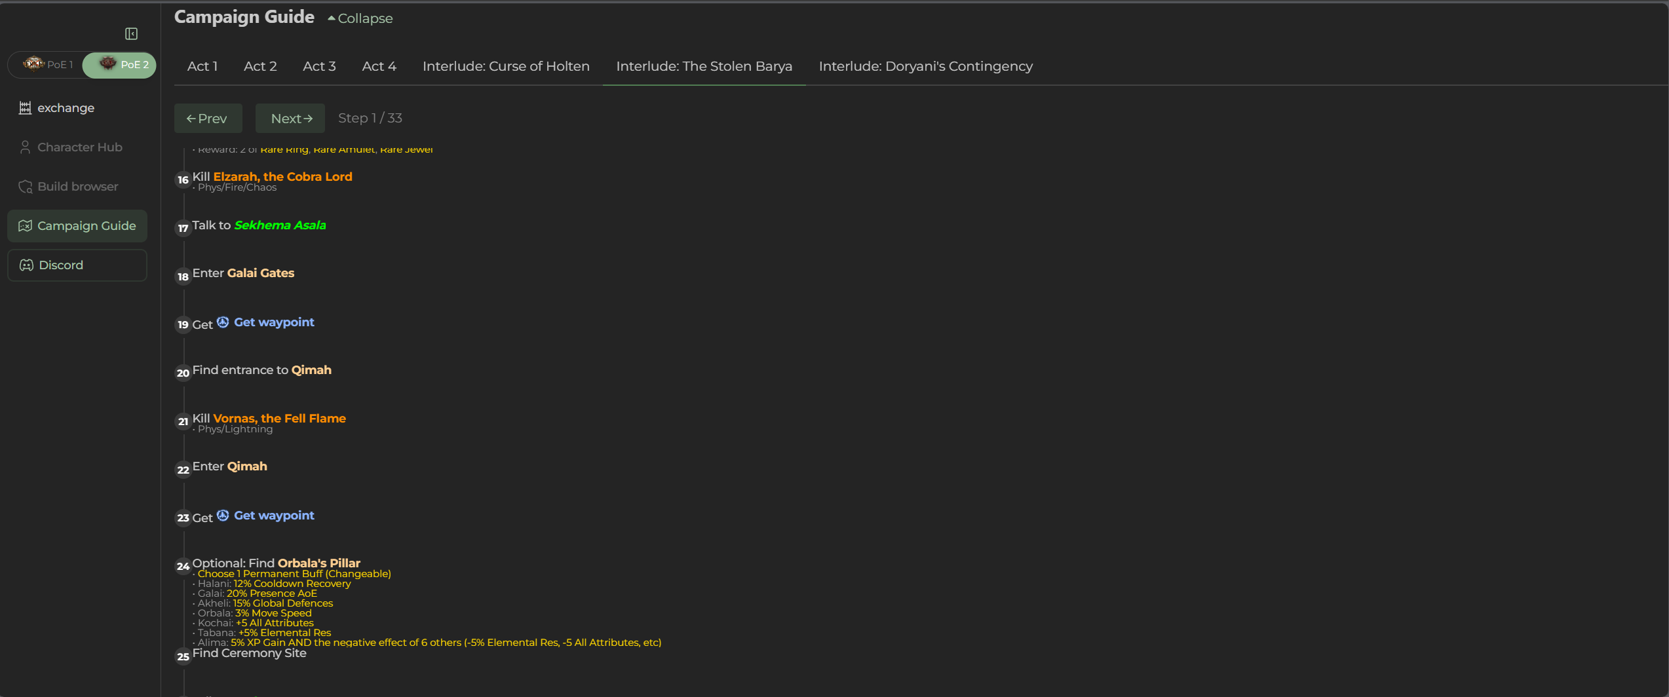Click Orbala's Pillar in step 24
This screenshot has height=697, width=1669.
pos(318,563)
